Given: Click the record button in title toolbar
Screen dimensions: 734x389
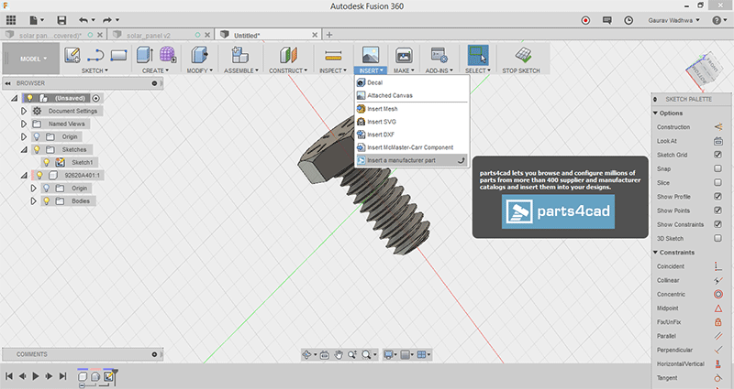Looking at the screenshot, I should click(x=585, y=20).
